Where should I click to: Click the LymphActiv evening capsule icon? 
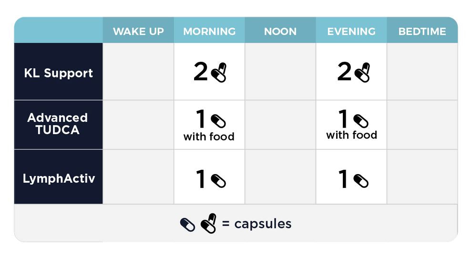(361, 181)
